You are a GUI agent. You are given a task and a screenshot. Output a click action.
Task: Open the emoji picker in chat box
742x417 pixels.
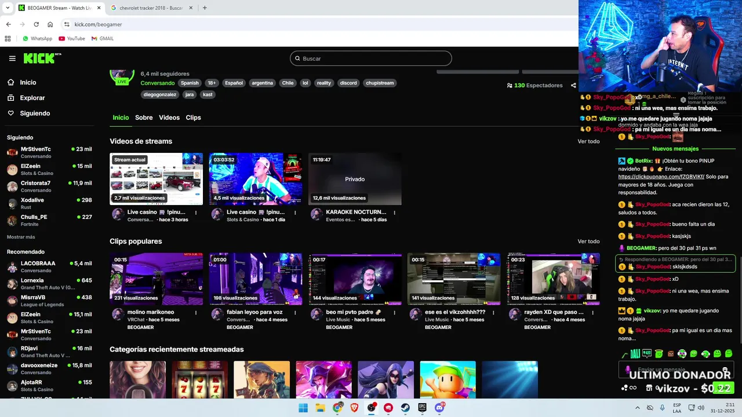(x=725, y=370)
